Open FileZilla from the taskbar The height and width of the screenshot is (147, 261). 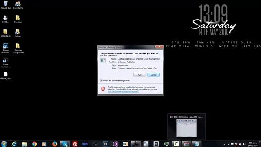(x=75, y=144)
